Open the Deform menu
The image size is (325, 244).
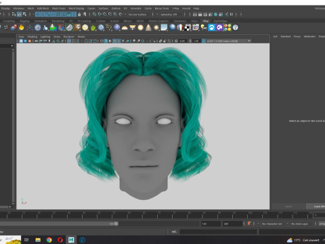pos(116,8)
